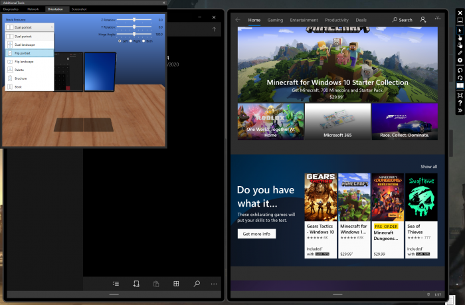This screenshot has height=305, width=465.
Task: Open the Store Gaming tab
Action: pyautogui.click(x=275, y=20)
